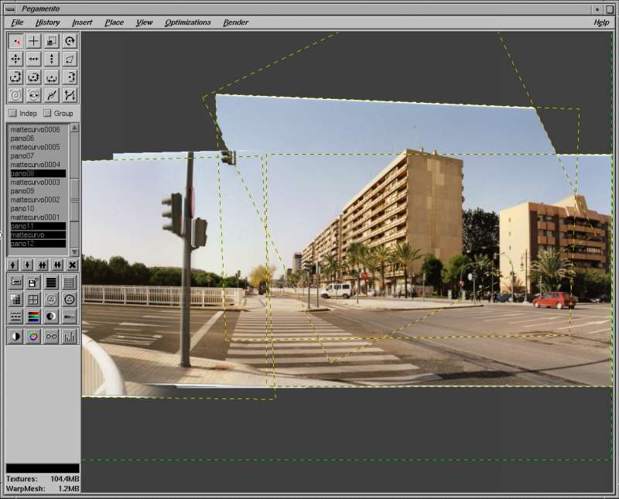Enable the Indep checkbox
Viewport: 619px width, 499px height.
pyautogui.click(x=12, y=114)
